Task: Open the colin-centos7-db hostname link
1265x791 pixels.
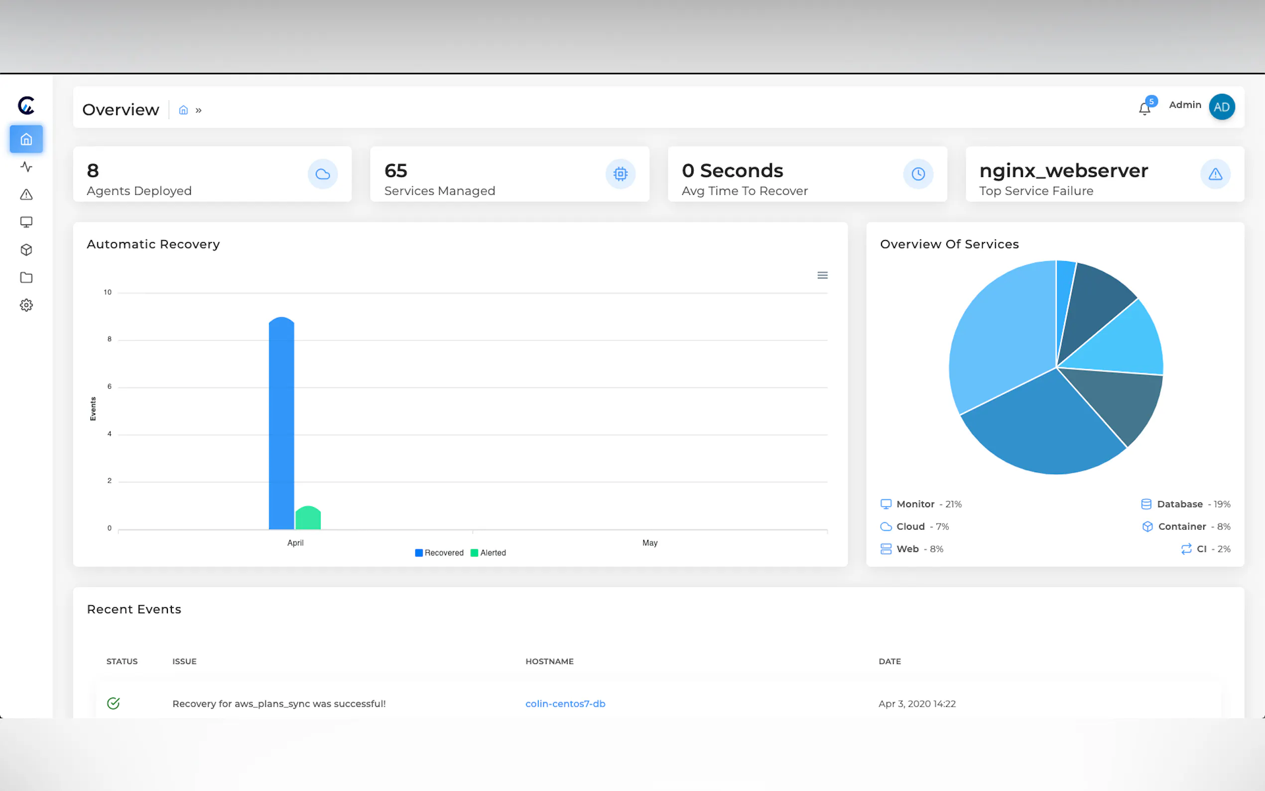Action: 565,704
